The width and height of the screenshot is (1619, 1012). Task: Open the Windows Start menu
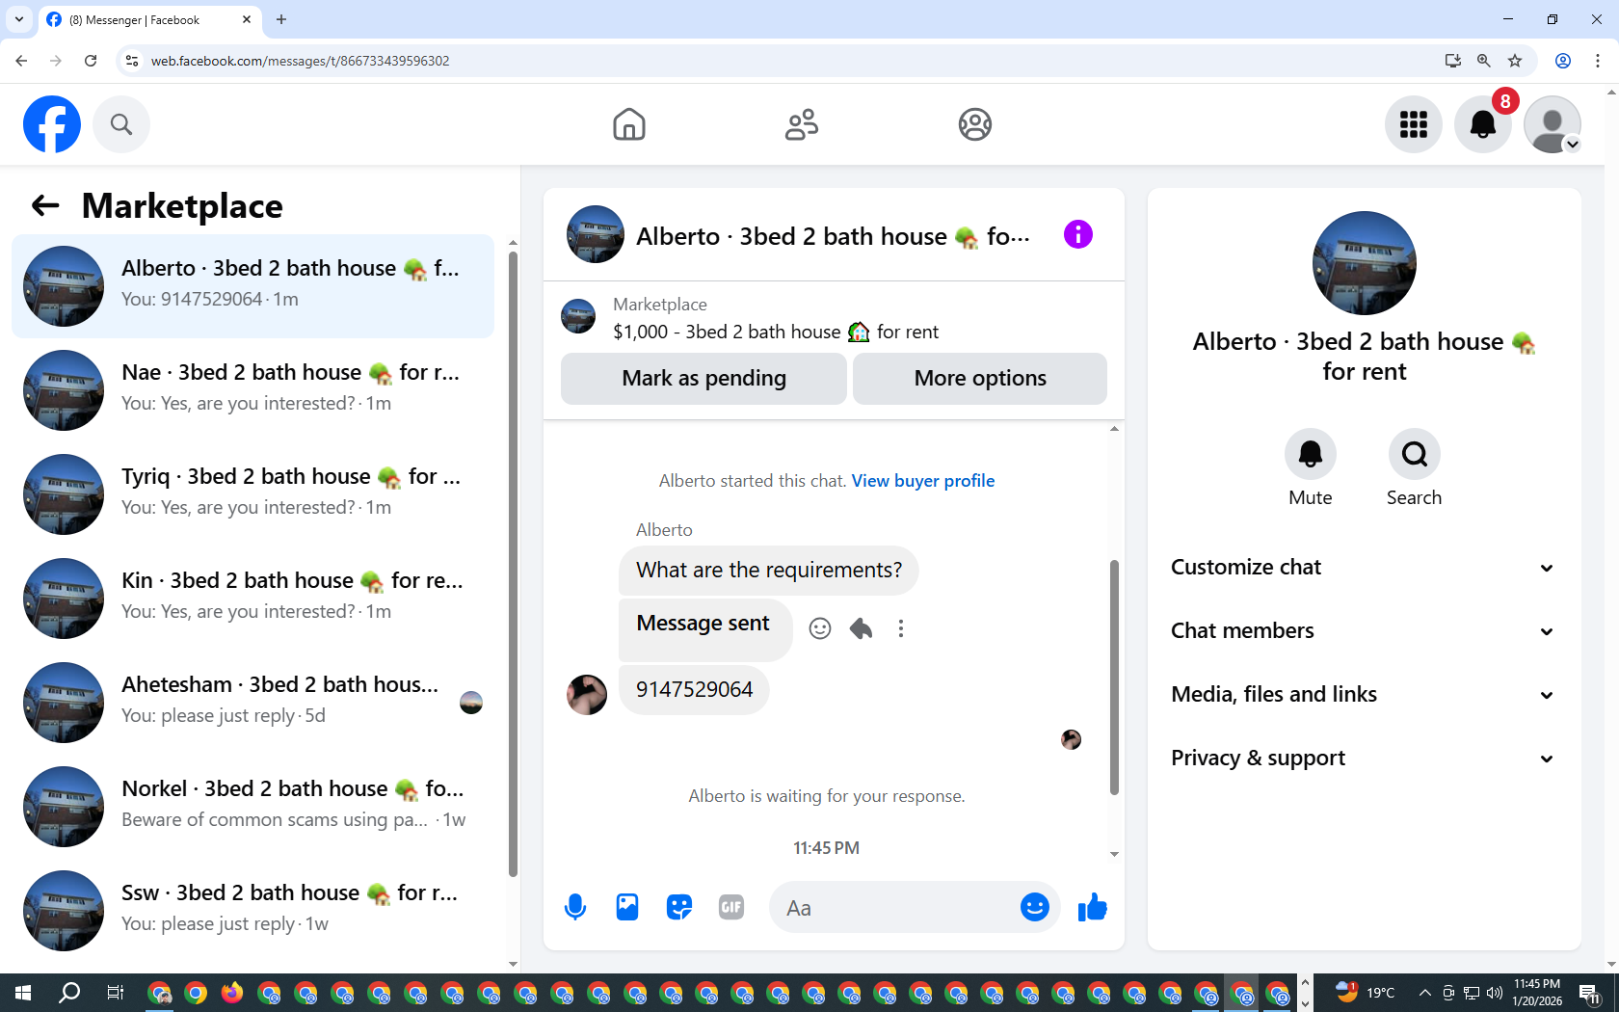click(23, 993)
